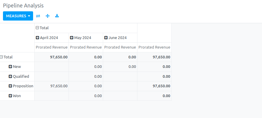262x118 pixels.
Task: Expand the May 2024 column
Action: [80, 38]
